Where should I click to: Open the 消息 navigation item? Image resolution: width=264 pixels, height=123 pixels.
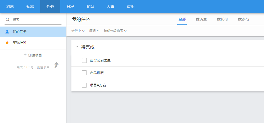[x=10, y=7]
